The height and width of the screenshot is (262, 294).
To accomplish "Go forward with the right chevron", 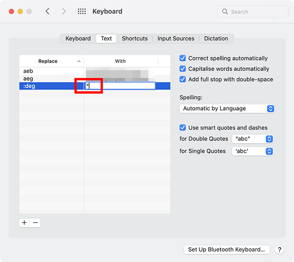I will click(64, 11).
